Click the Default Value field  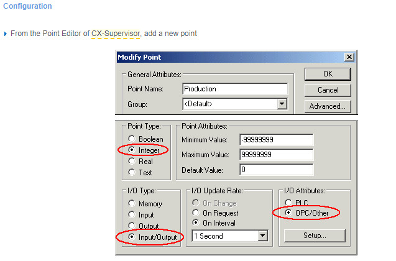276,170
